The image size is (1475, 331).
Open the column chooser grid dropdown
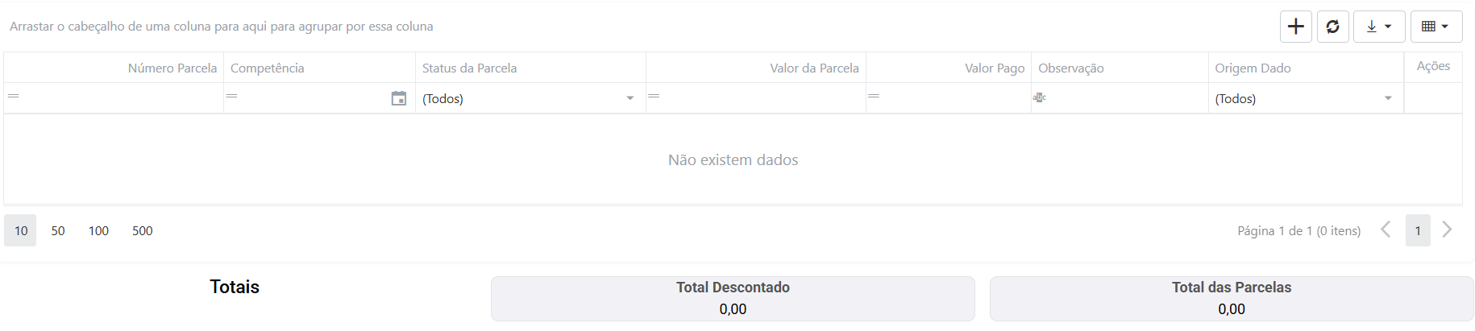pos(1436,27)
